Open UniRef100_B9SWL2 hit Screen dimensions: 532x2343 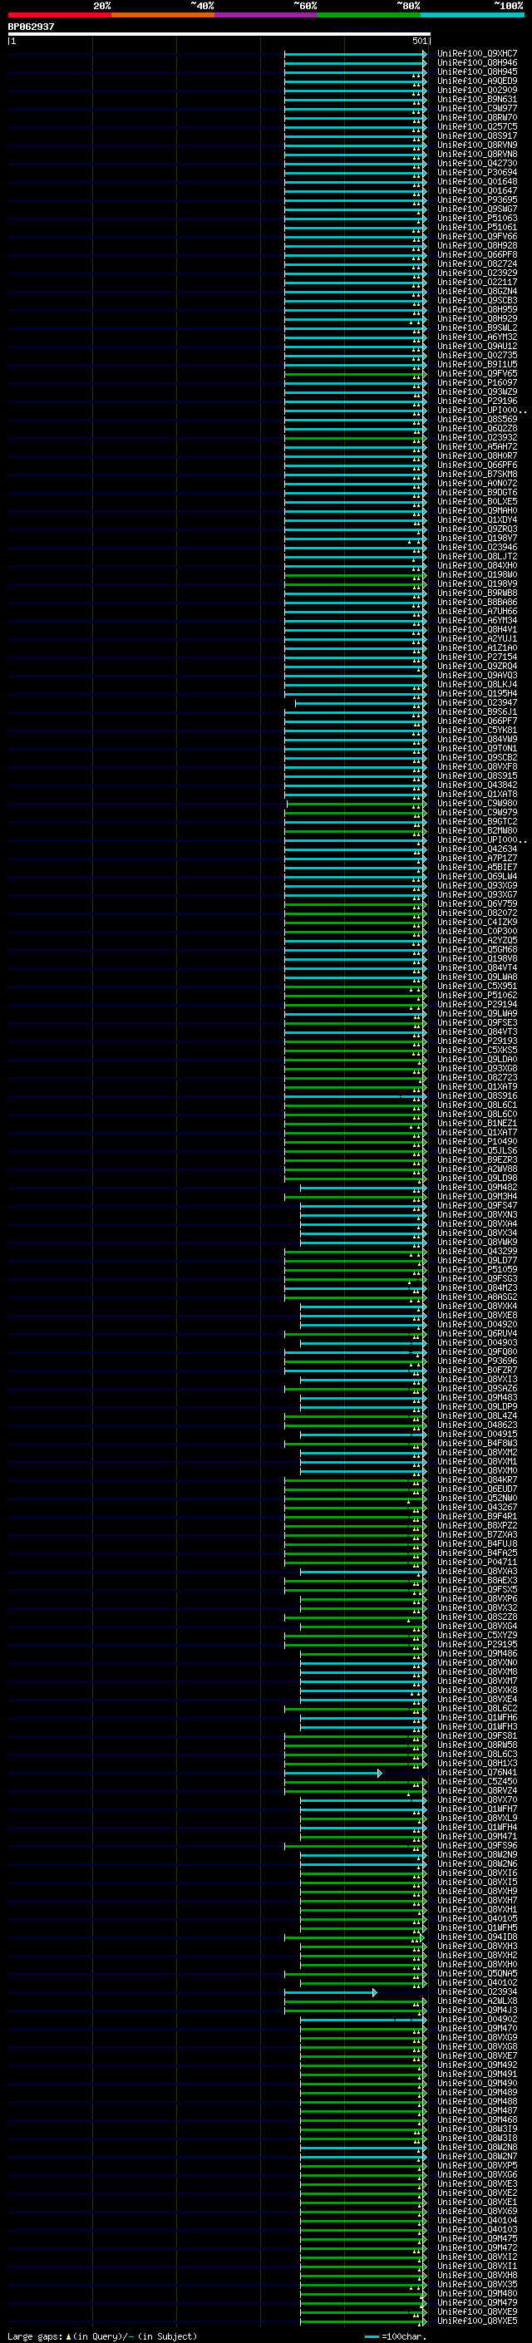(x=477, y=328)
